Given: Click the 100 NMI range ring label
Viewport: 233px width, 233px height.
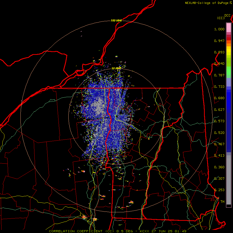Looking at the screenshot, I should 116,20.
